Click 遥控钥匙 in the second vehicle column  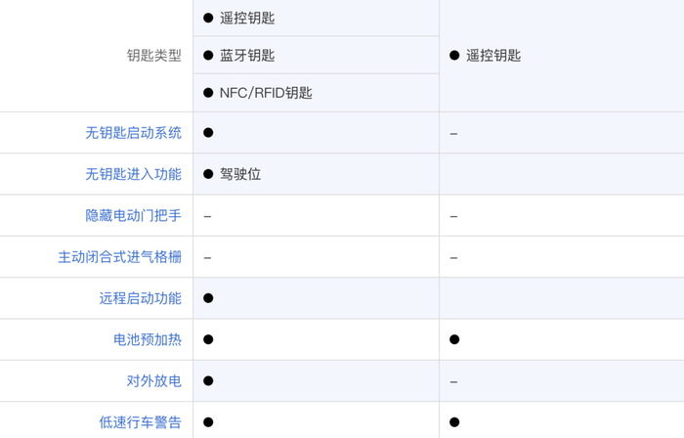click(493, 56)
